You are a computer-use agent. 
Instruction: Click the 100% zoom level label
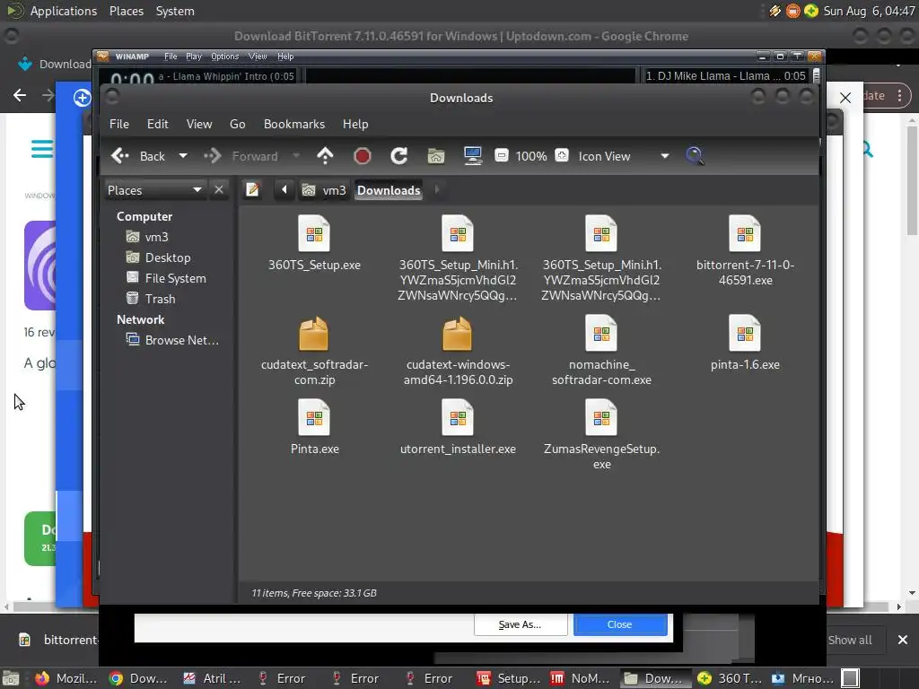pyautogui.click(x=531, y=156)
